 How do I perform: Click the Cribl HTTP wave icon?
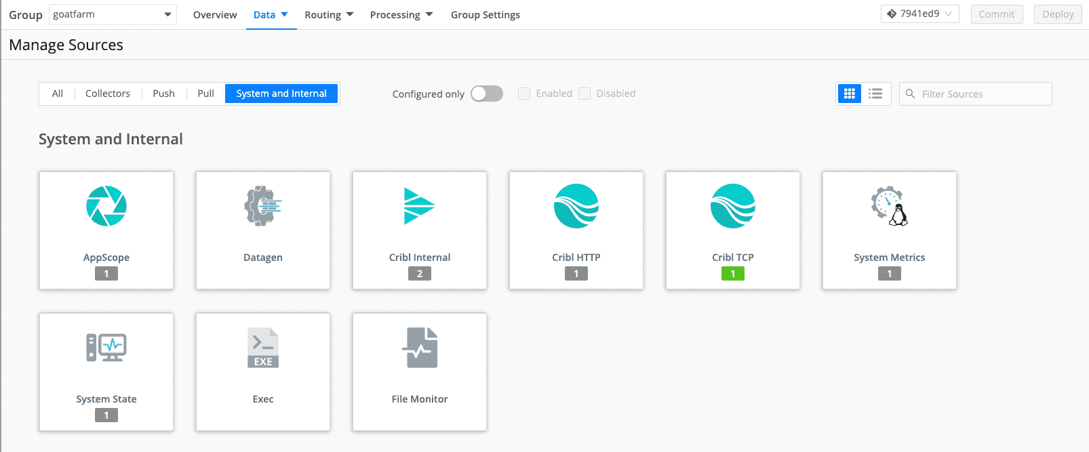(576, 206)
